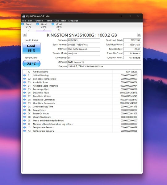
Task: Select the Power On Hours attribute row
Action: pyautogui.click(x=80, y=113)
